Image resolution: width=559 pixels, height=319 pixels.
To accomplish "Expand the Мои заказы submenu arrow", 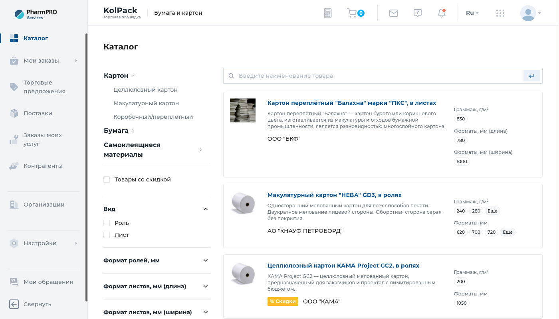I will [x=76, y=61].
